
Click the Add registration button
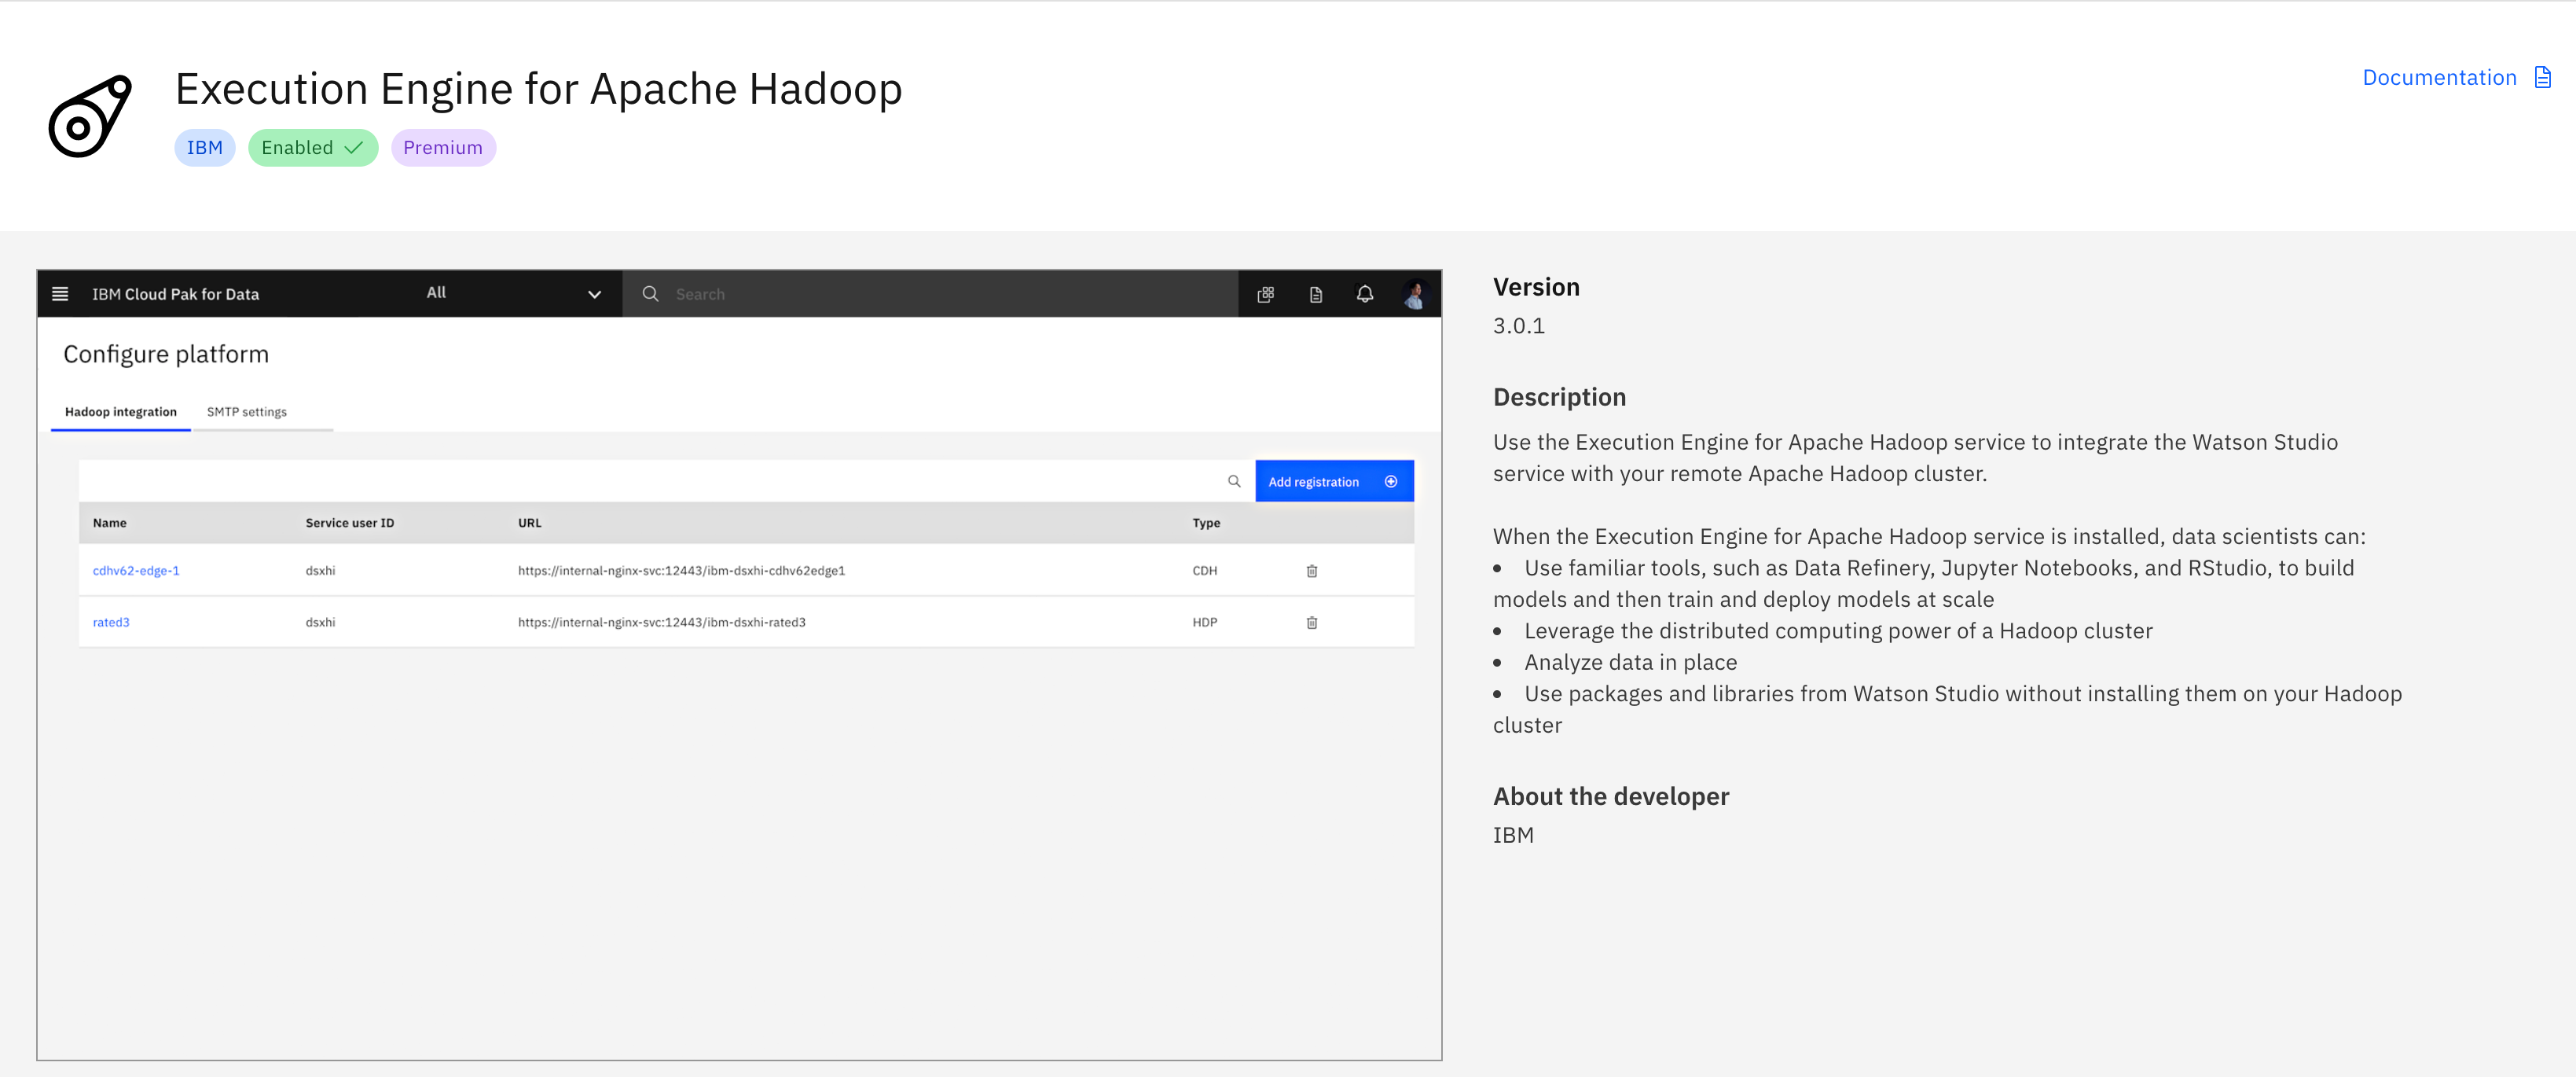[x=1334, y=481]
